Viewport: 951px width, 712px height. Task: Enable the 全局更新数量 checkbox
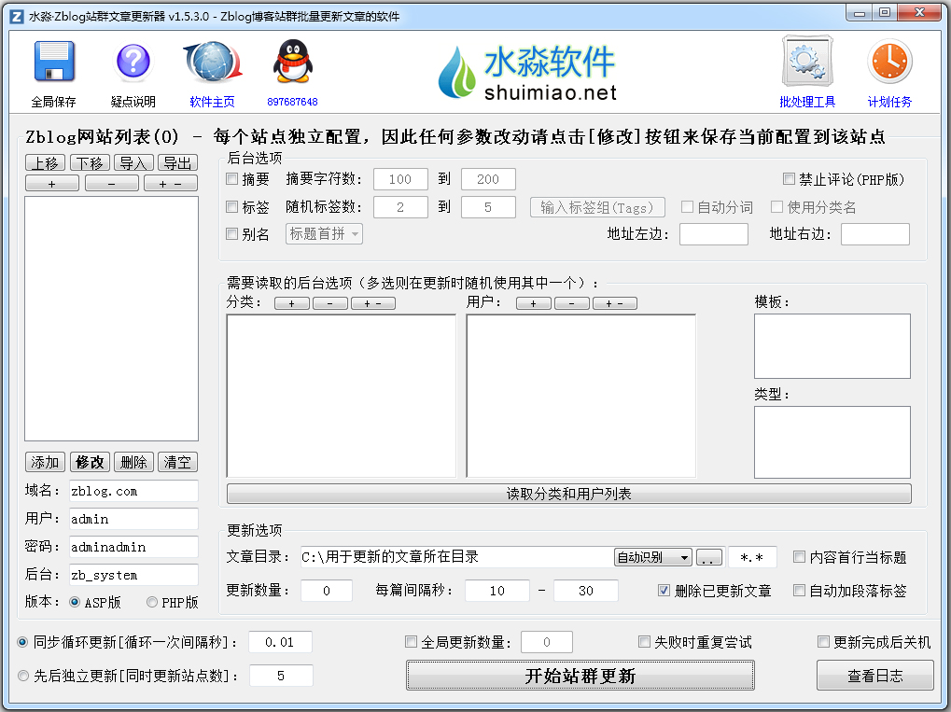412,642
